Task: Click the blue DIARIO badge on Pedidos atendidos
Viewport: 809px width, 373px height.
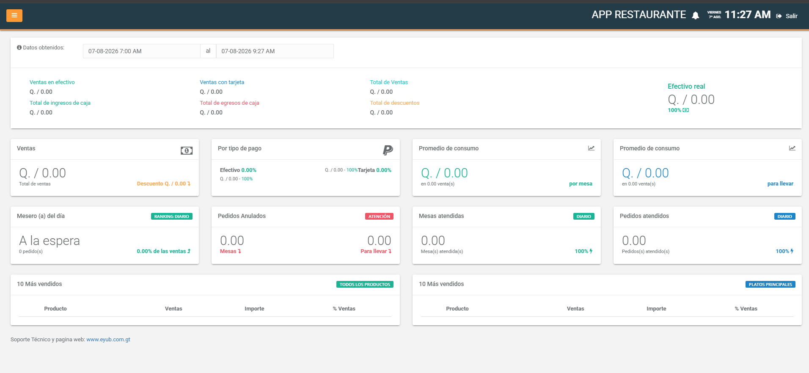Action: click(x=785, y=216)
